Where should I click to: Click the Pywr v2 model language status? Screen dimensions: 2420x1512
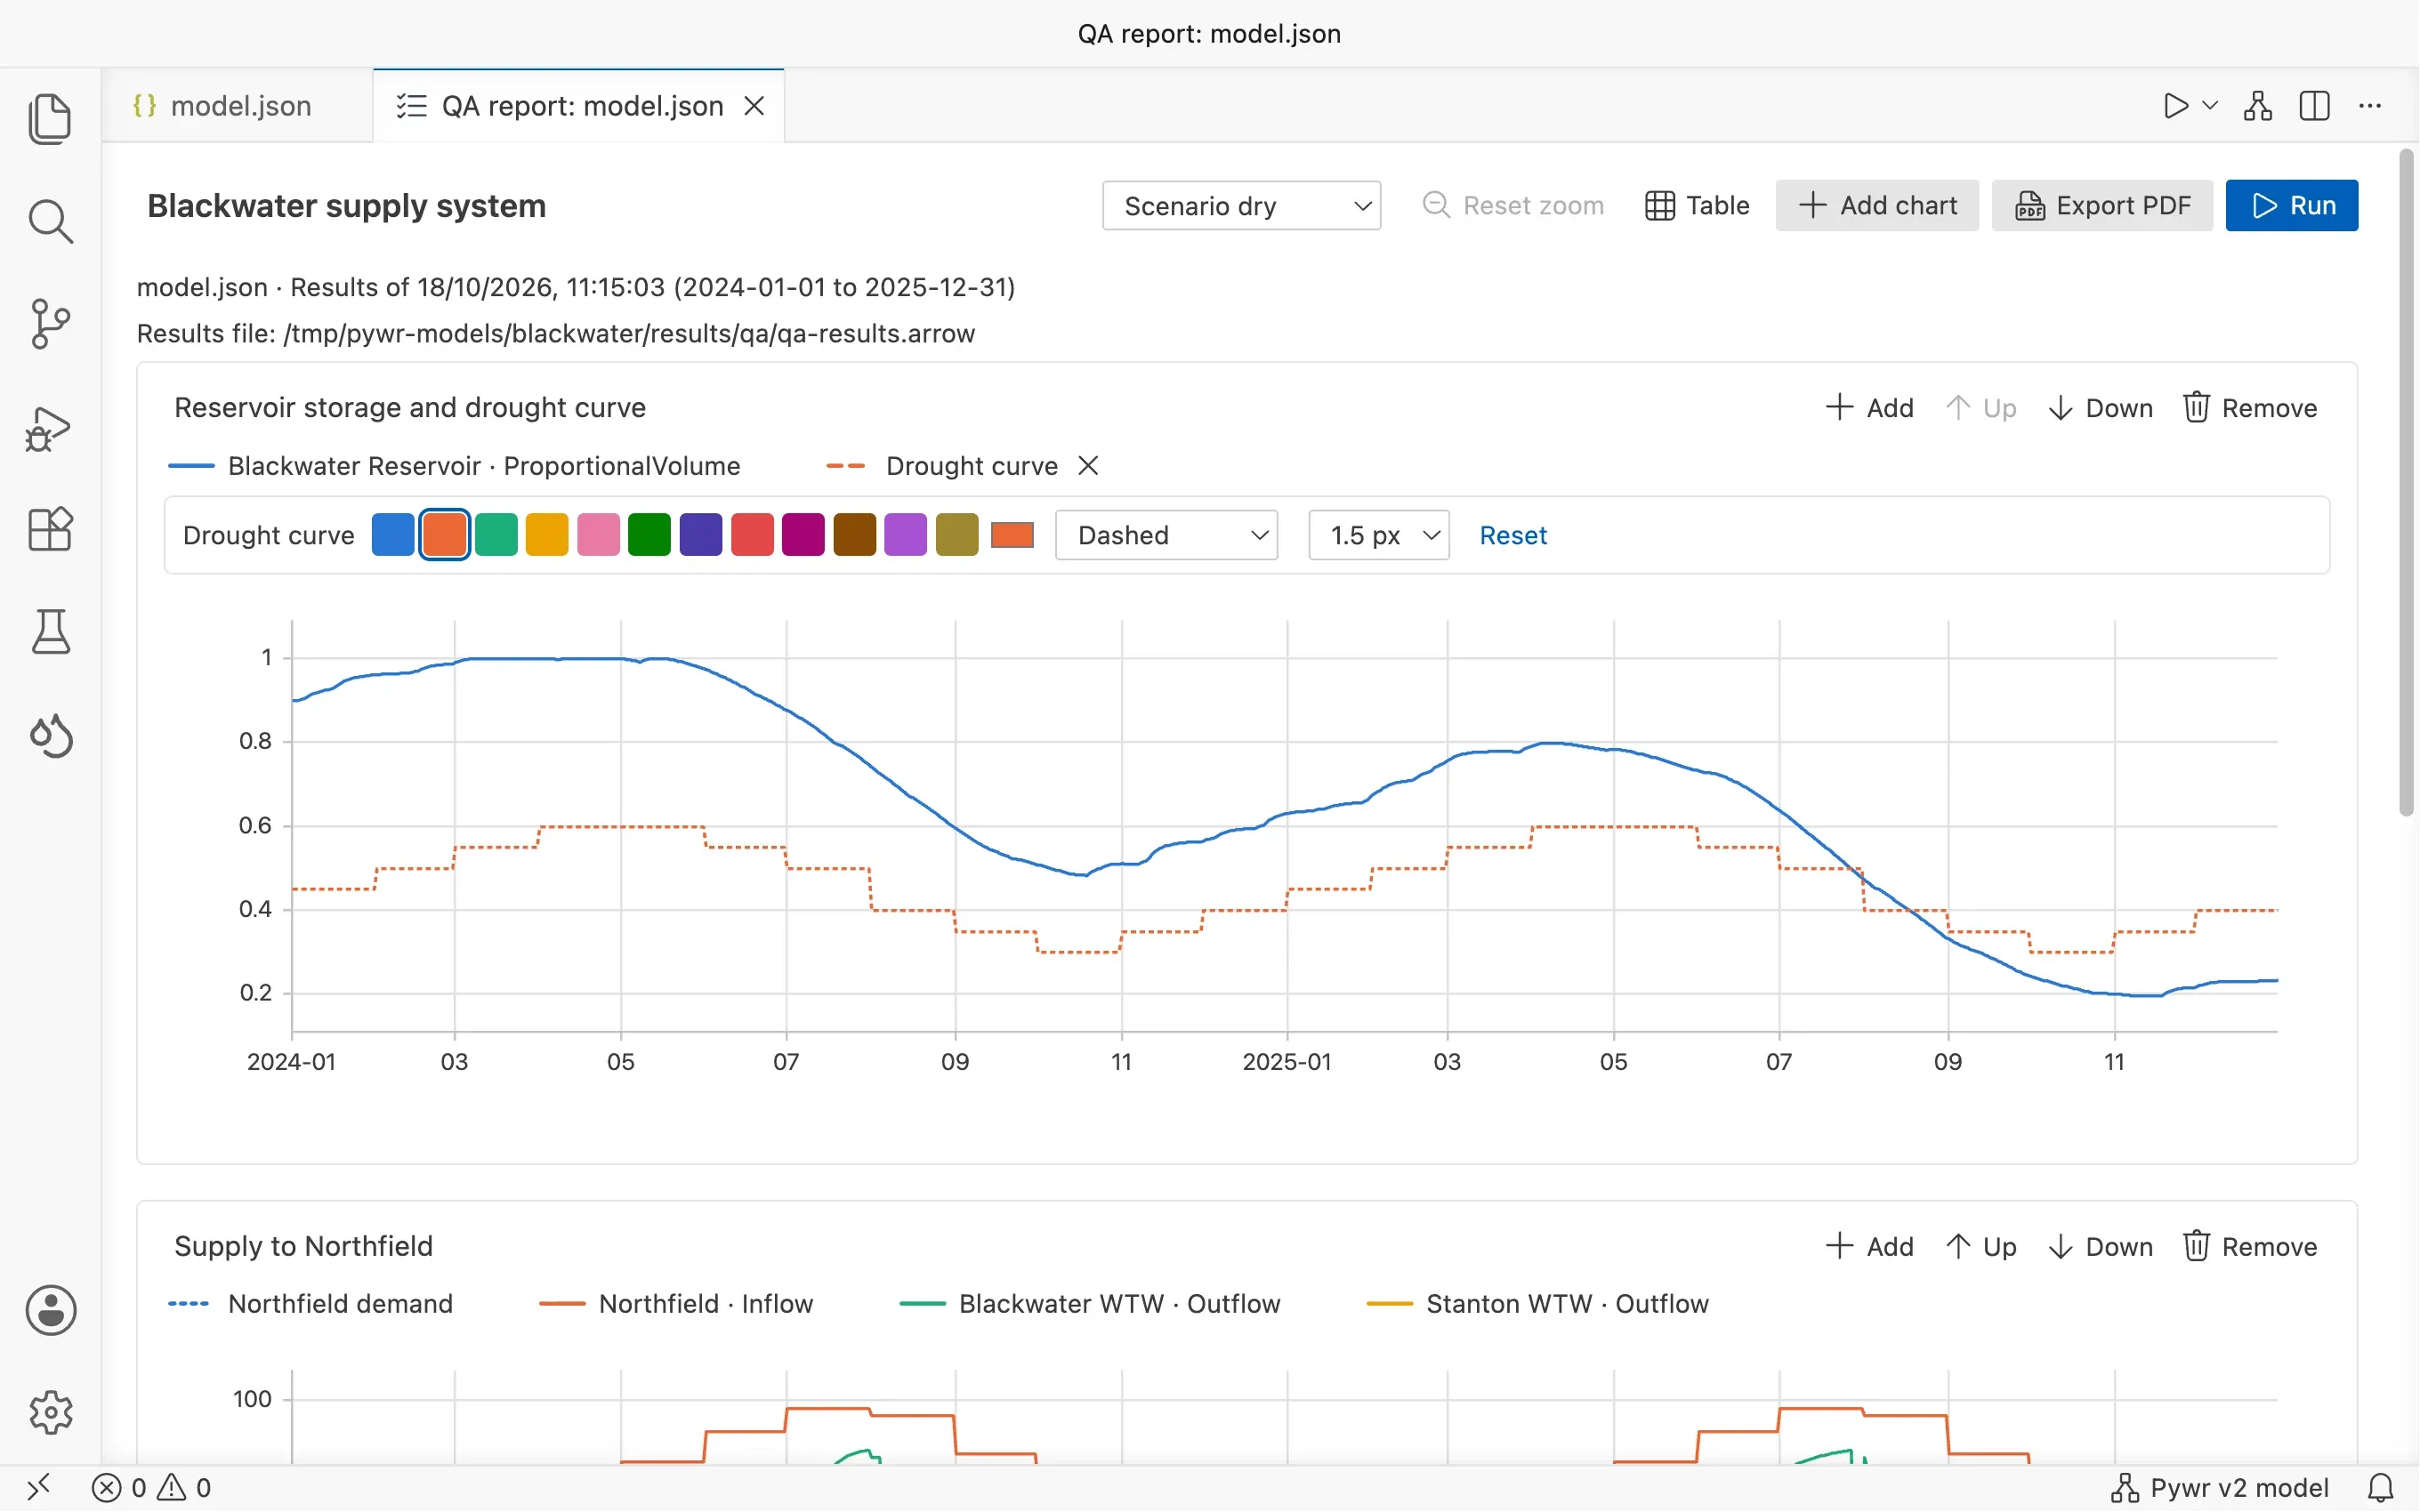click(2220, 1487)
